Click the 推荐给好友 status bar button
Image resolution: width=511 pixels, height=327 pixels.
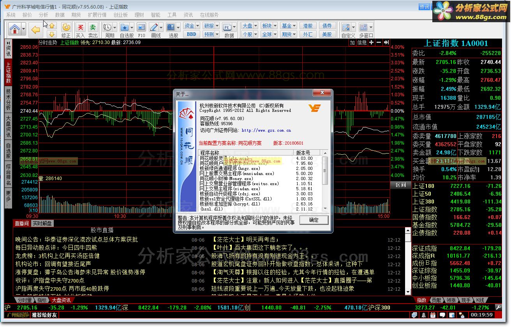44,315
